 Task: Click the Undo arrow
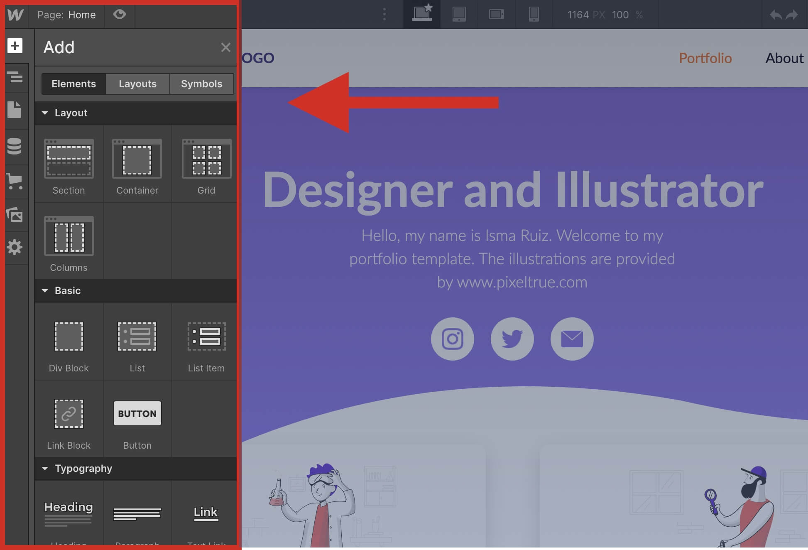(776, 15)
